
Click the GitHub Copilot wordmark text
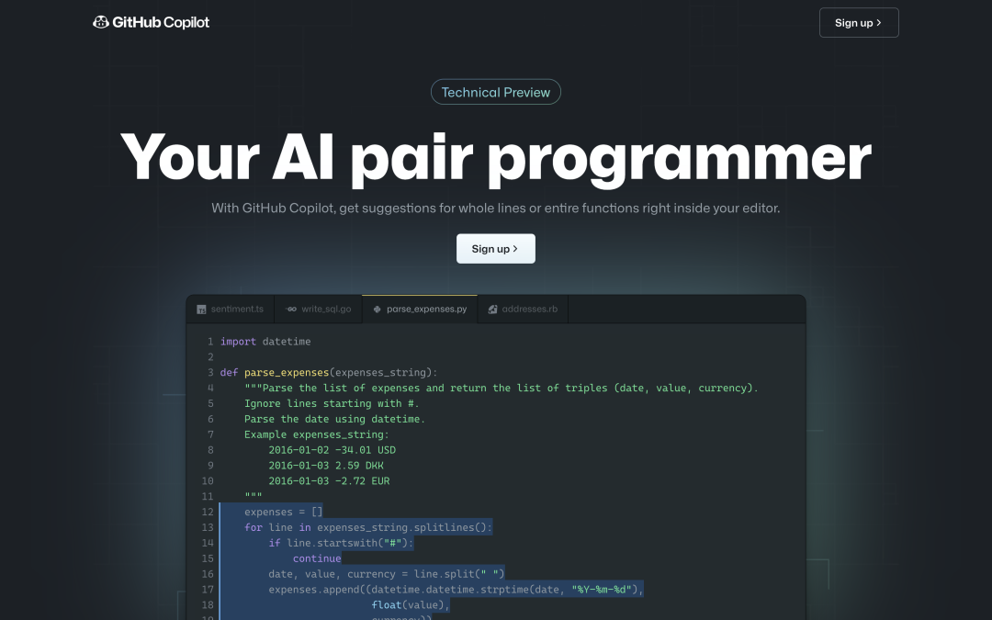click(x=161, y=21)
